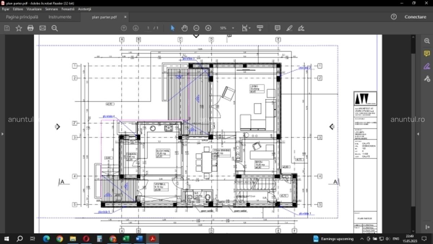Viewport: 433px width, 244px height.
Task: Open the Editare menu
Action: tap(17, 9)
